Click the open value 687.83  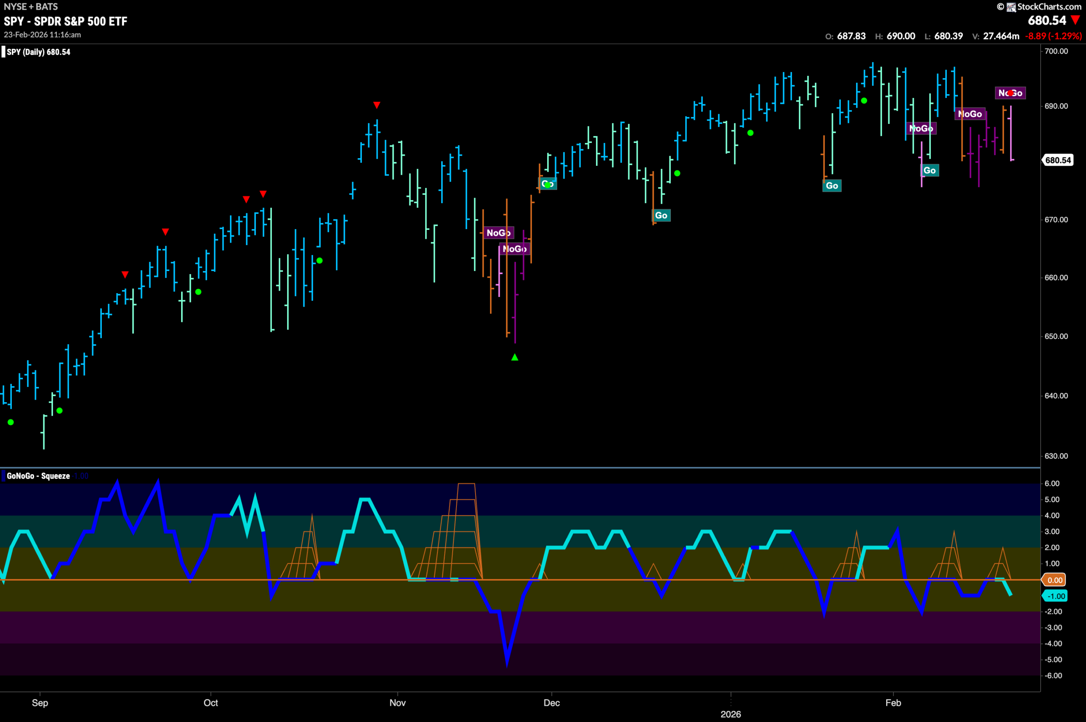click(x=851, y=36)
